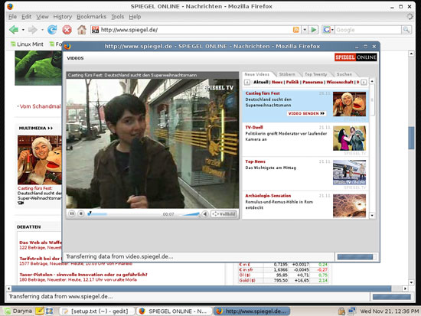Click the search magnifier icon
Image resolution: width=421 pixels, height=316 pixels.
(x=406, y=30)
